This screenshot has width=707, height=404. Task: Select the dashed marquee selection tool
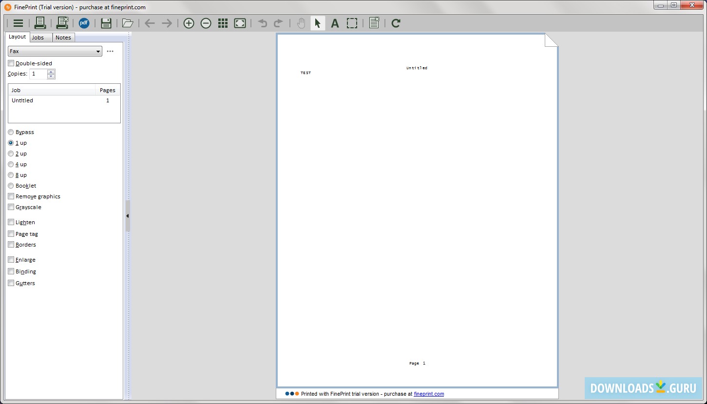pyautogui.click(x=352, y=23)
